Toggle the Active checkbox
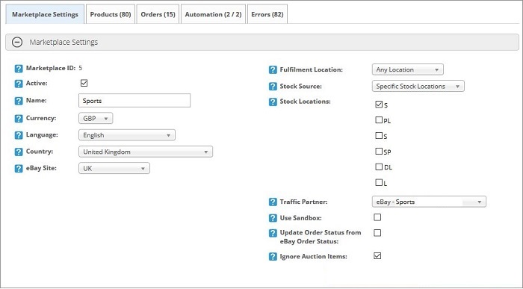 point(84,83)
